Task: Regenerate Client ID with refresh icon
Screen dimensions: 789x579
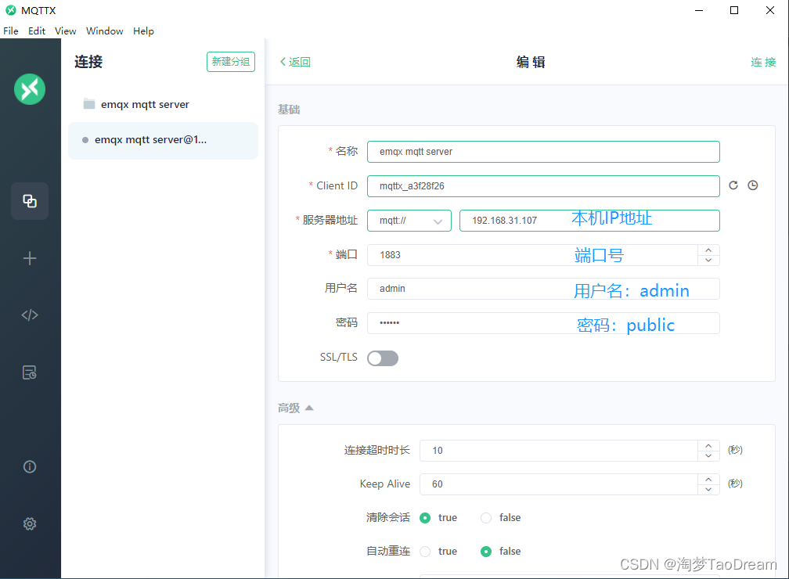Action: (x=733, y=185)
